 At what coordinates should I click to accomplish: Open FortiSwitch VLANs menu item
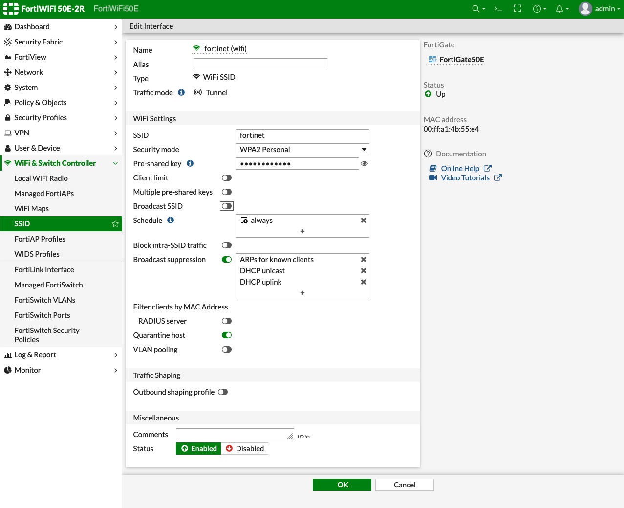click(x=61, y=300)
